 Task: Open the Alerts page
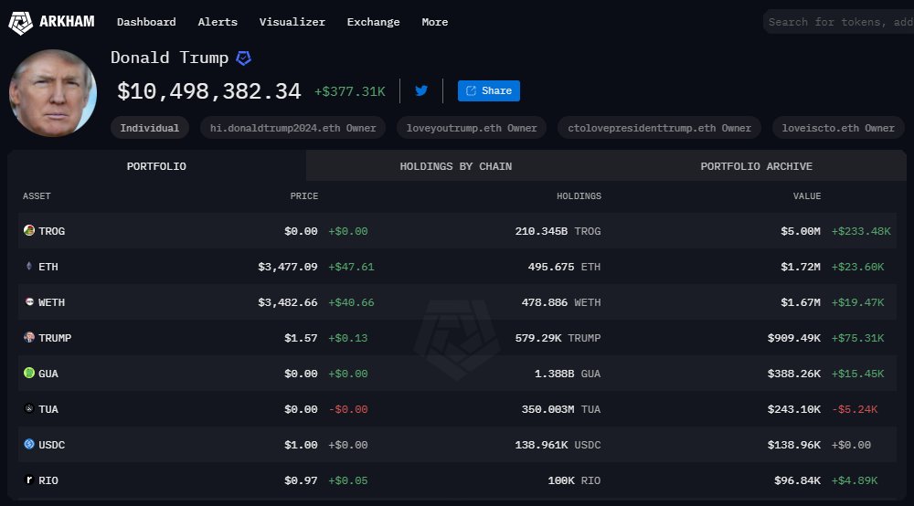[x=218, y=22]
